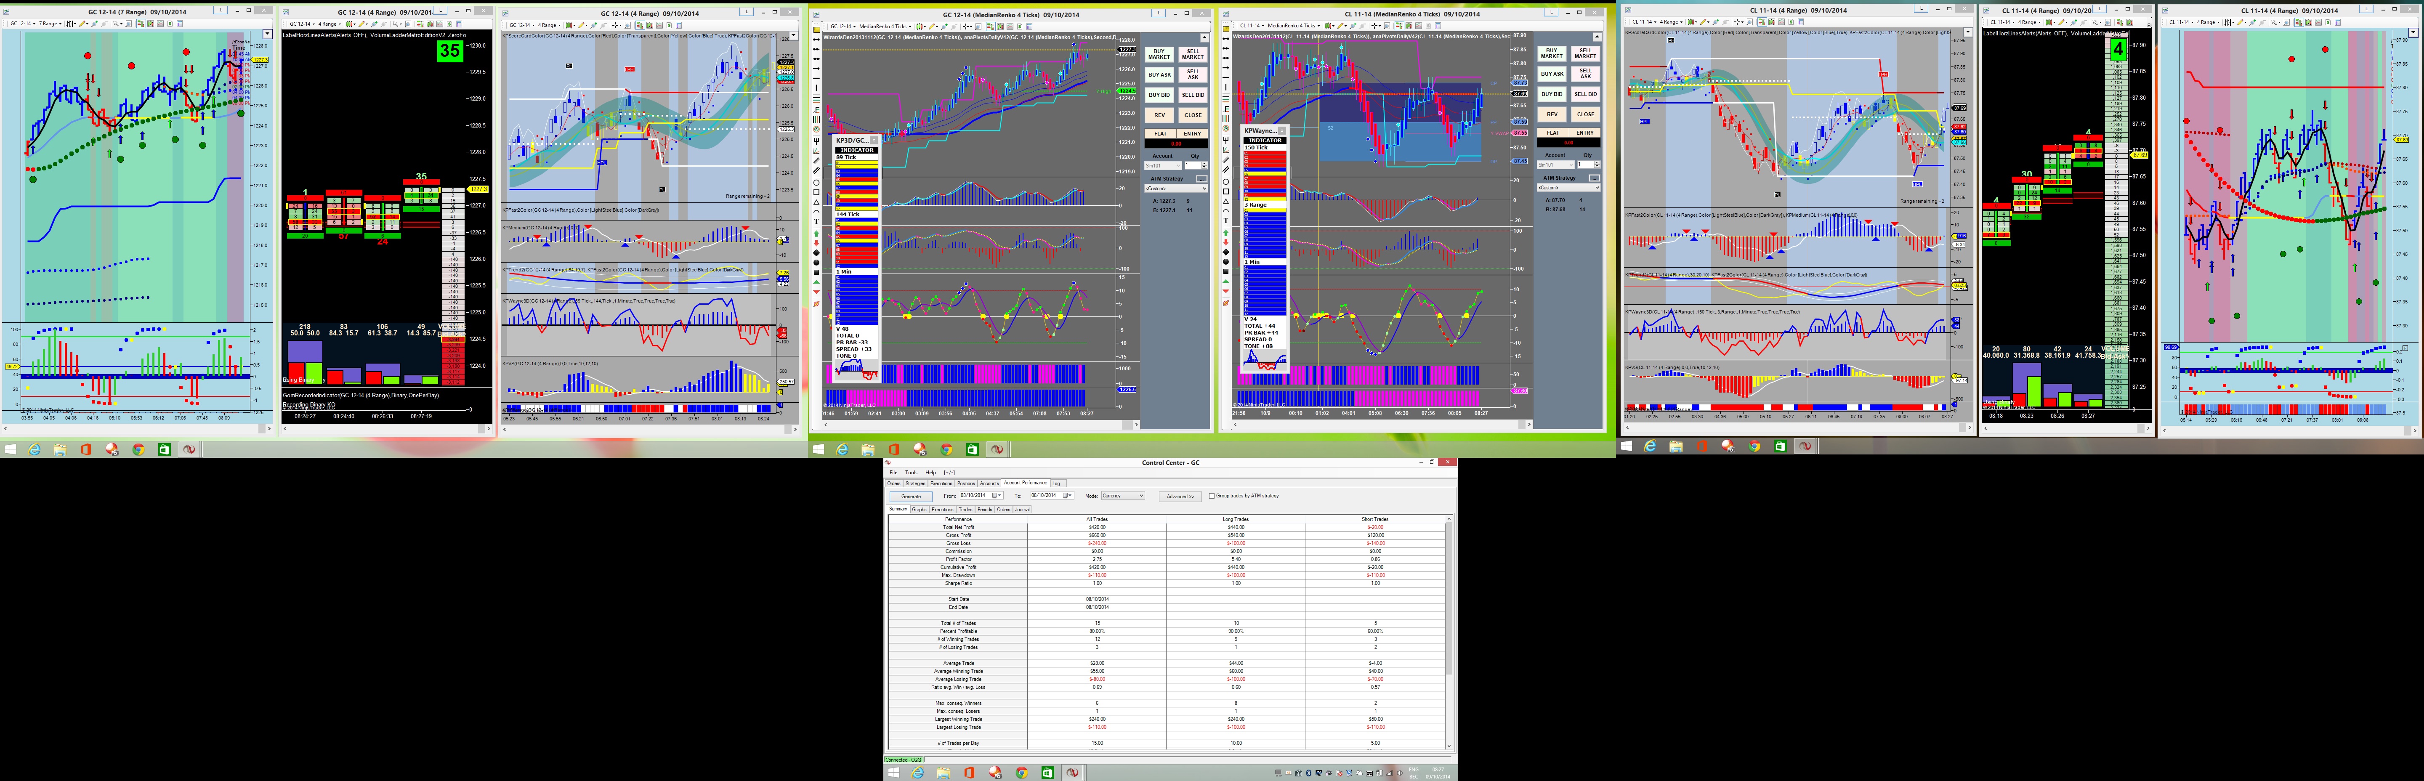This screenshot has width=2424, height=781.
Task: Open GC 12-14 instrument dropdown in GC MedianRenko chart
Action: coord(842,27)
